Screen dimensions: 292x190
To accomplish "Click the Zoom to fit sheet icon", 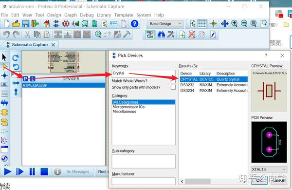I will point(254,23).
